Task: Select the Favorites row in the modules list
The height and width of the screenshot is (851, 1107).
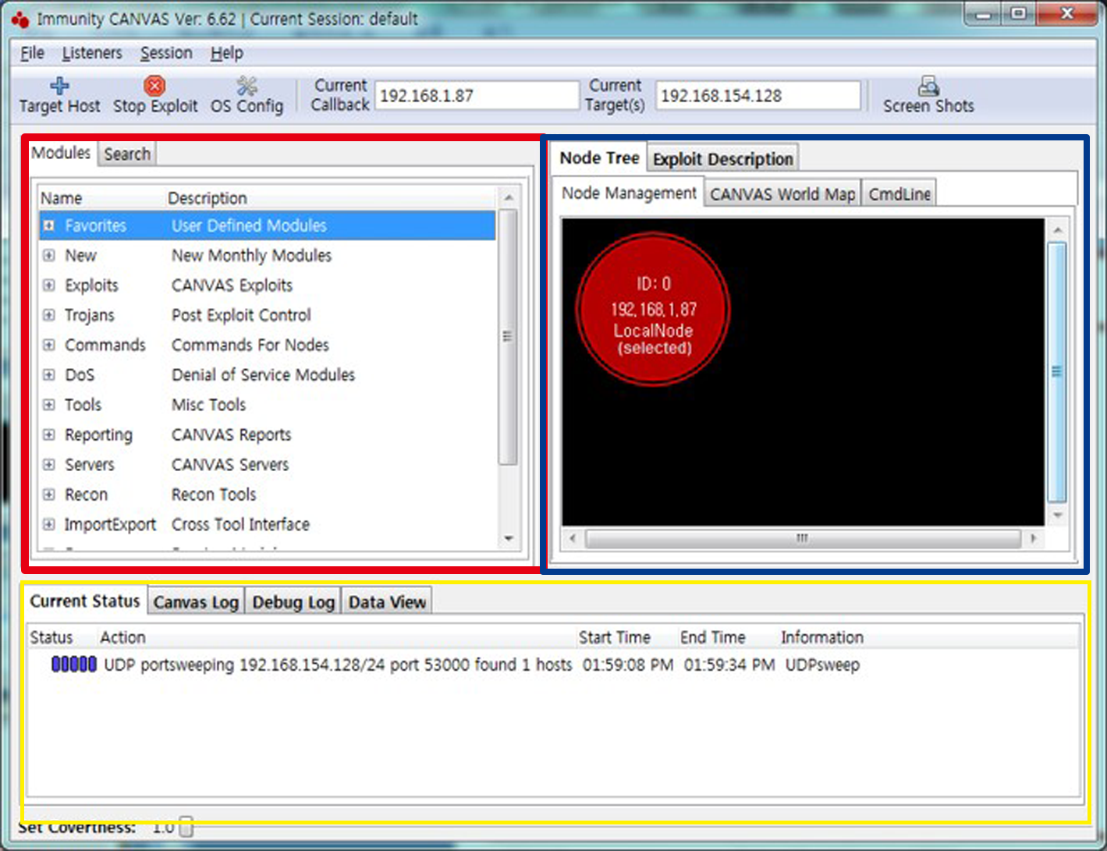Action: [x=268, y=225]
